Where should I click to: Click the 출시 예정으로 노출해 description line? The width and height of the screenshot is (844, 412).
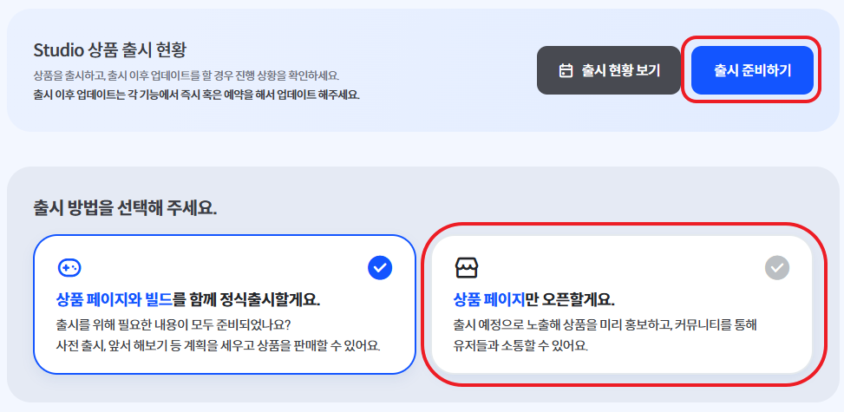(605, 325)
